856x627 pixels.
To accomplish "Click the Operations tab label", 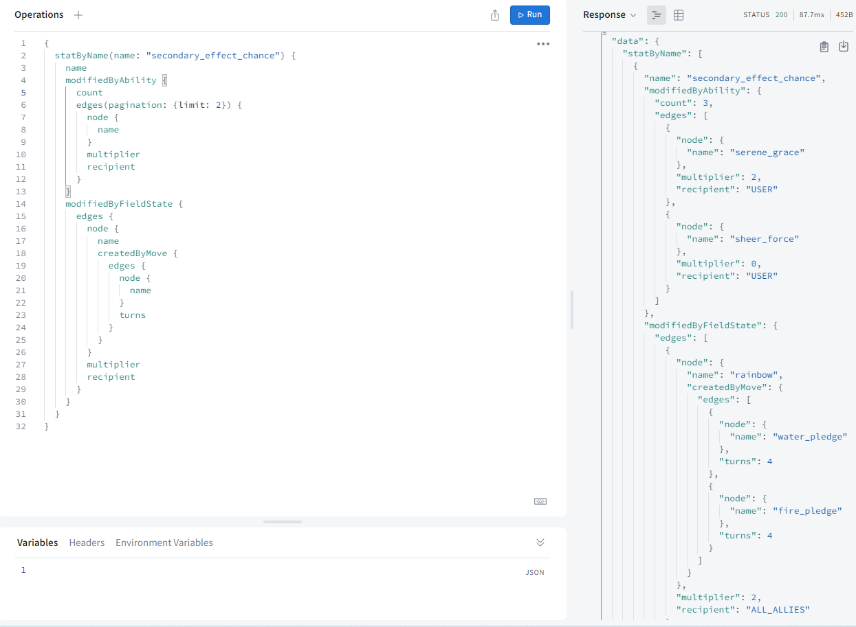I will click(x=39, y=15).
